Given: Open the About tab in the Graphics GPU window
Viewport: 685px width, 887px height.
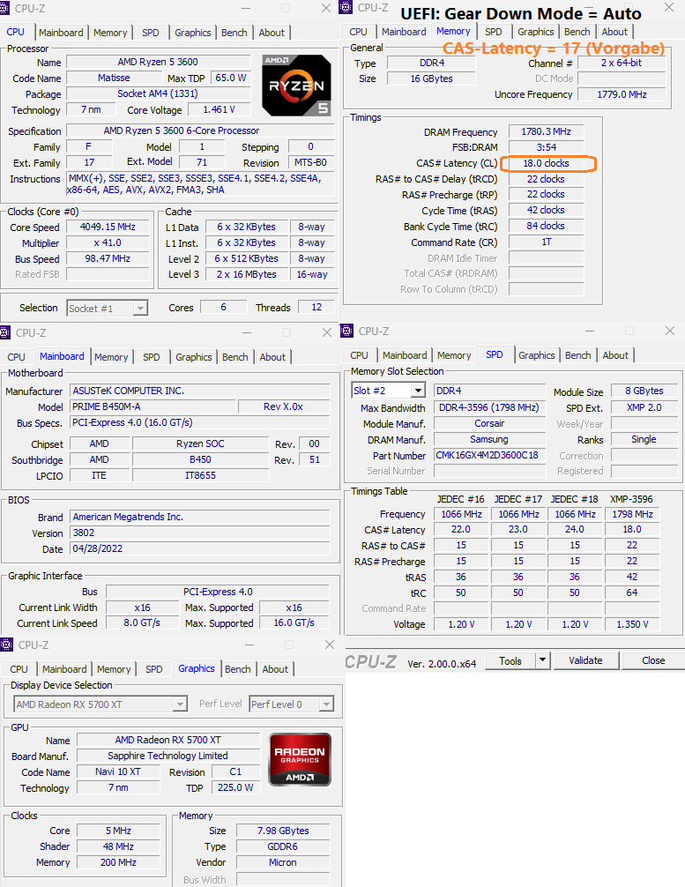Looking at the screenshot, I should tap(275, 669).
